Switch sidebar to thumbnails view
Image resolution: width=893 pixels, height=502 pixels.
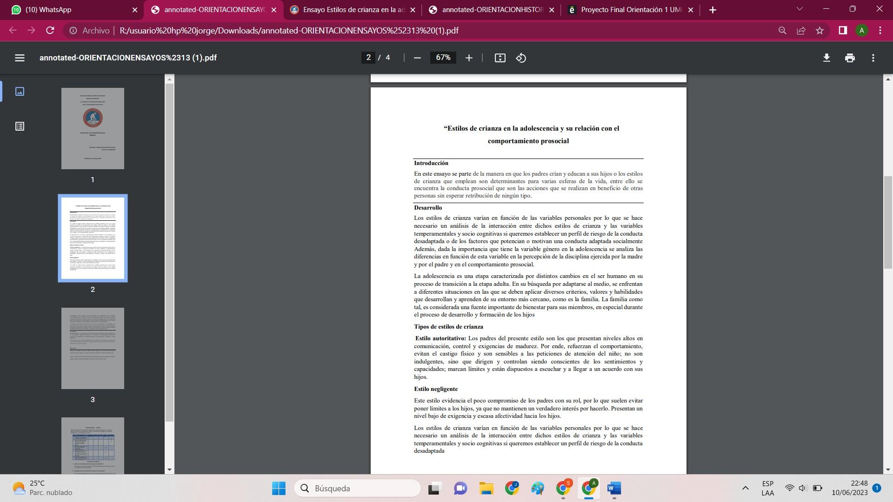coord(20,92)
